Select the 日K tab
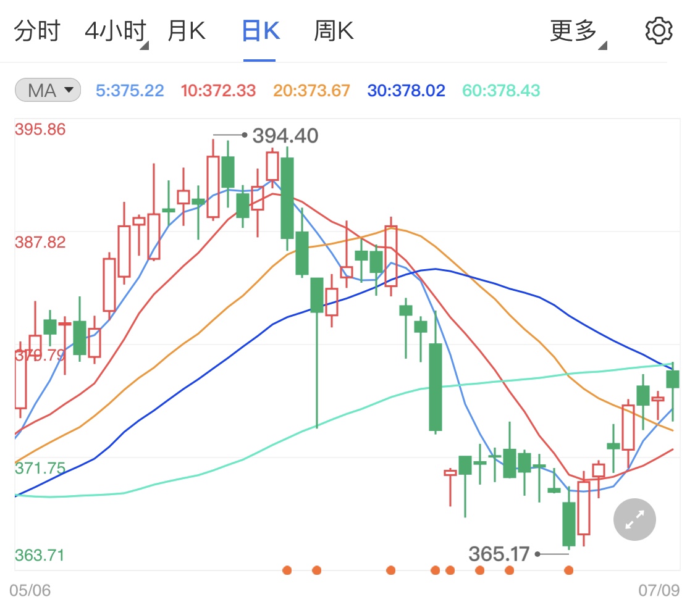The height and width of the screenshot is (610, 695). coord(261,31)
